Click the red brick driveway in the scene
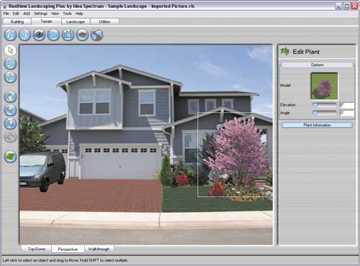Screen dimensions: 360x266 point(91,196)
